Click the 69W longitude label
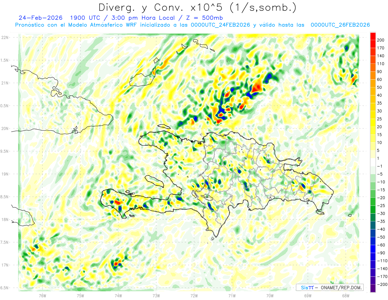The width and height of the screenshot is (388, 300). (308, 295)
